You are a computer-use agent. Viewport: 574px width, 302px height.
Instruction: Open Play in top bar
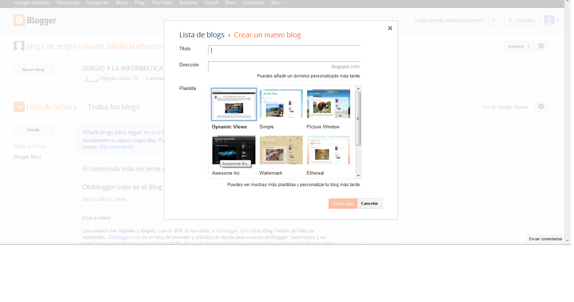(x=140, y=3)
